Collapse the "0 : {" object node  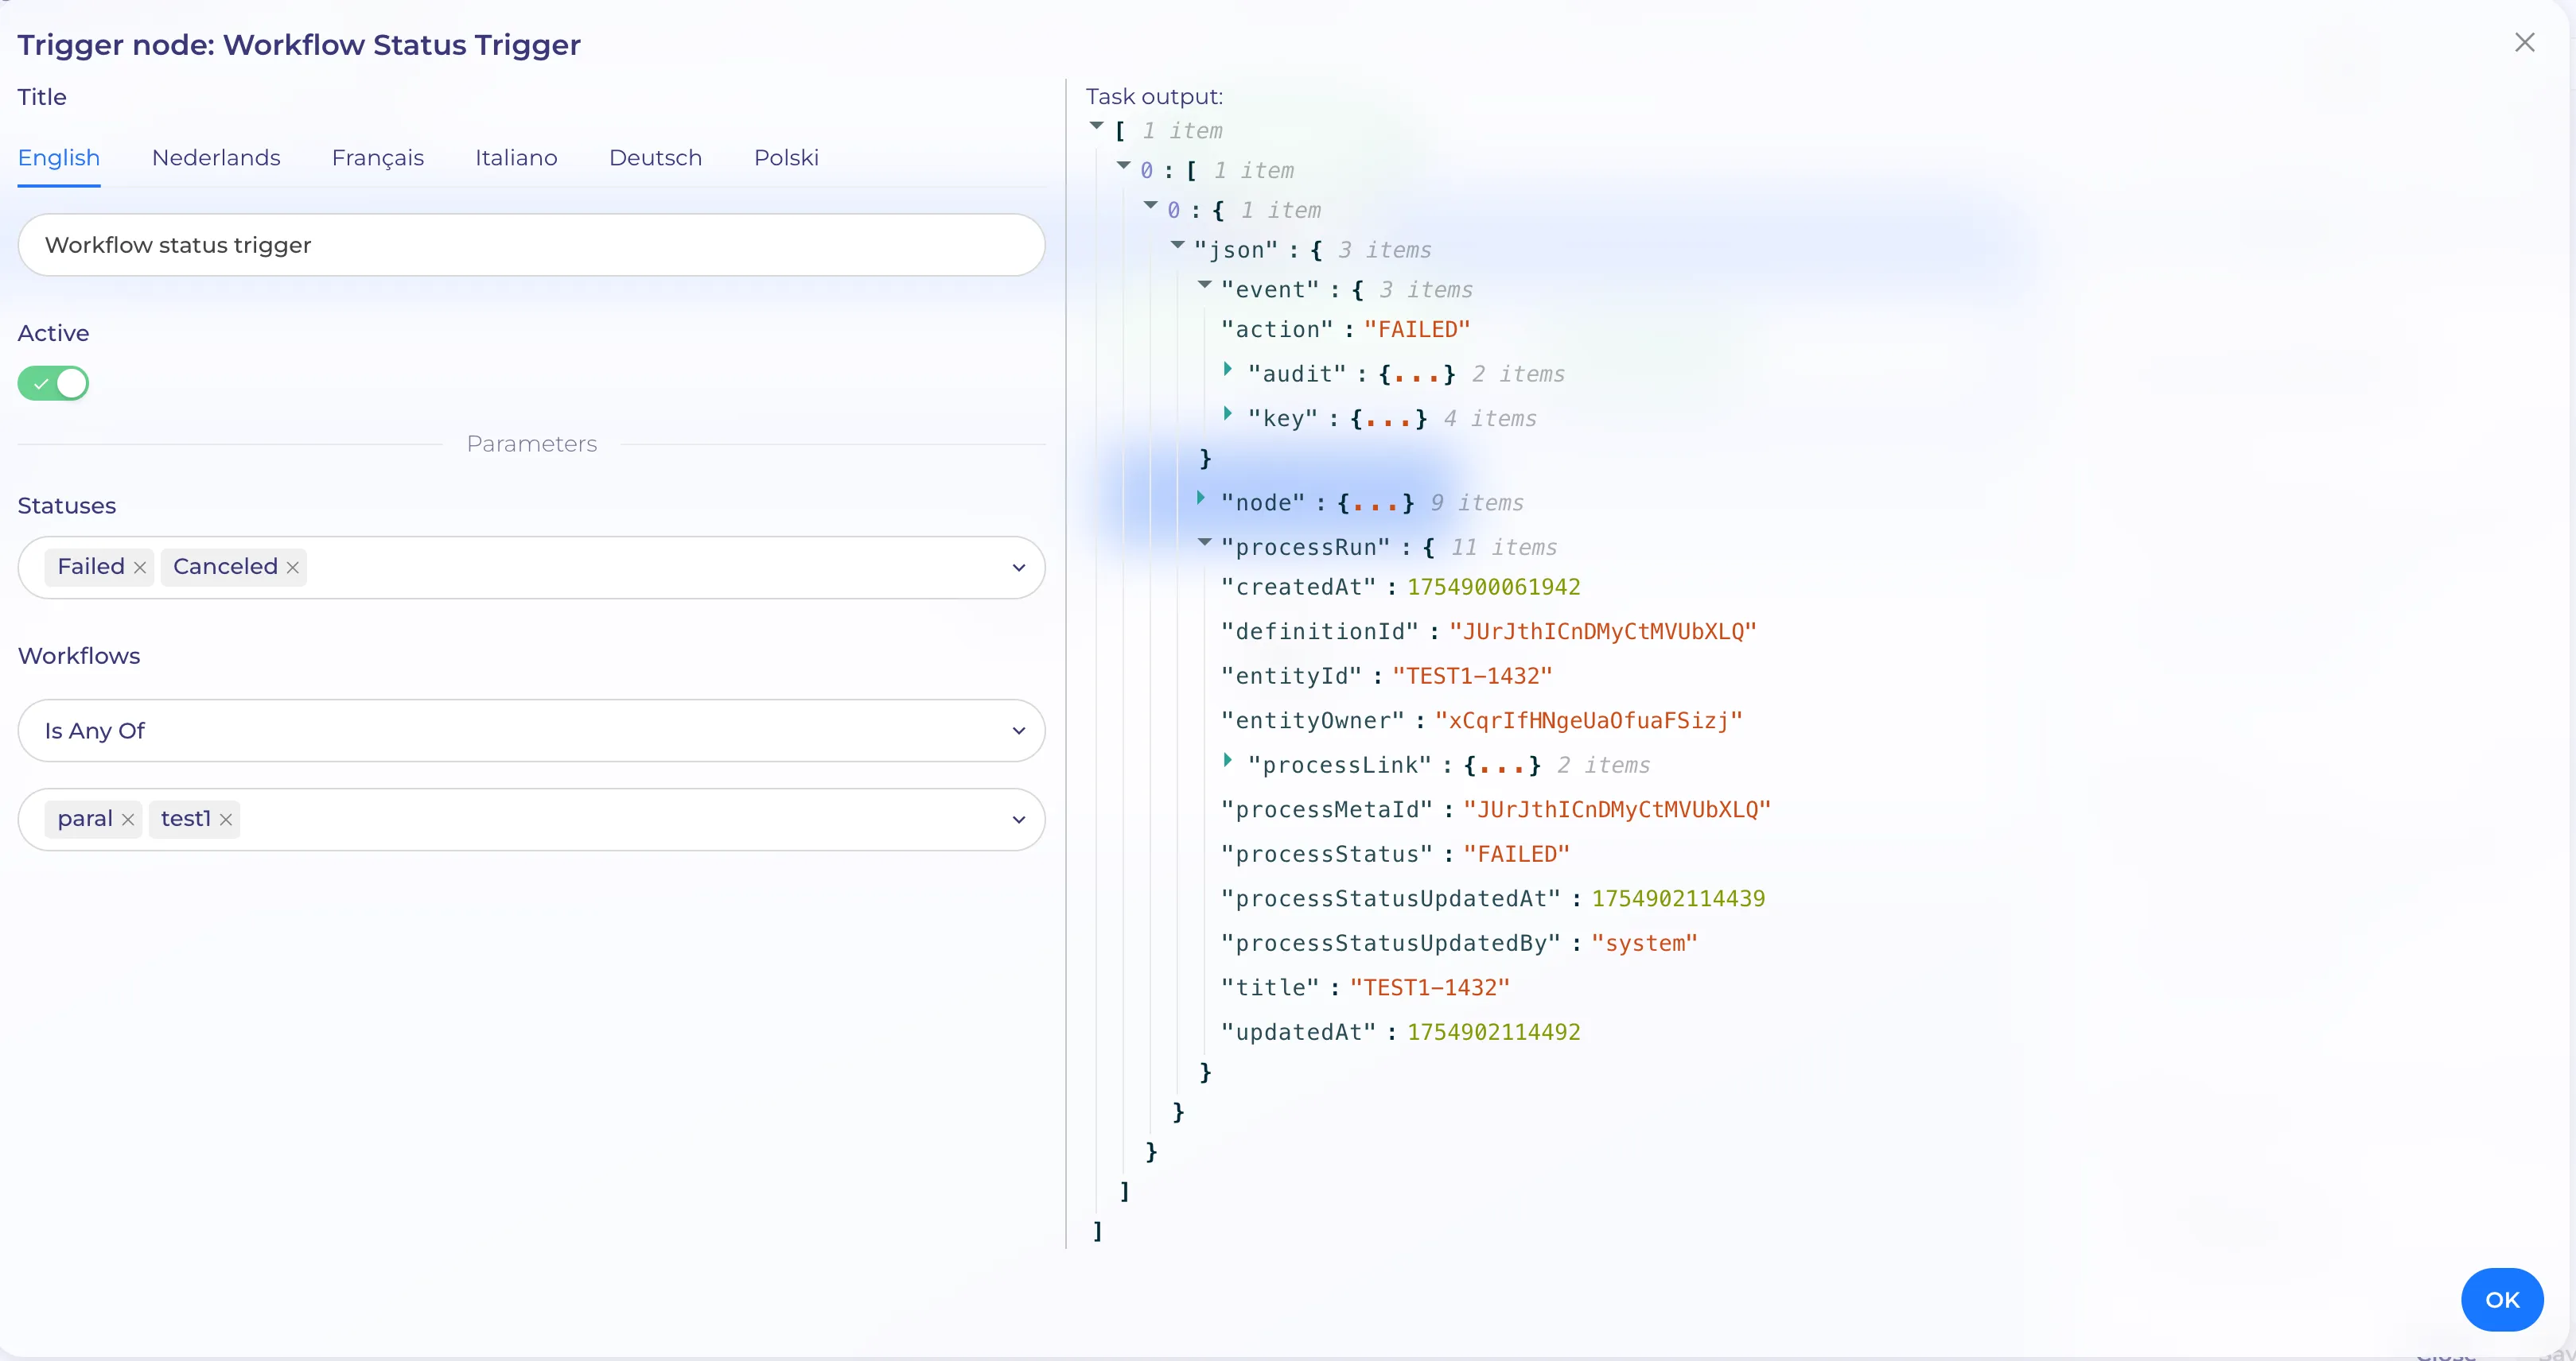(x=1151, y=206)
